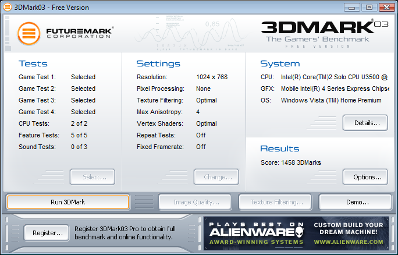Click the Repeat Tests 'Off' value
398x255 pixels.
point(201,136)
